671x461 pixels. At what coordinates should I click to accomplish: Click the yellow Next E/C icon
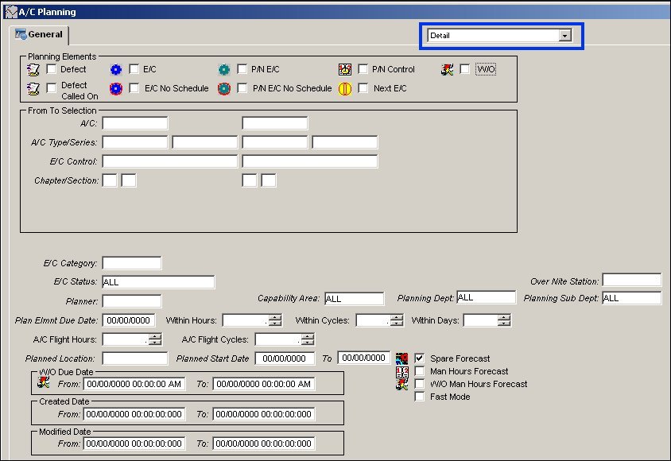pyautogui.click(x=345, y=88)
